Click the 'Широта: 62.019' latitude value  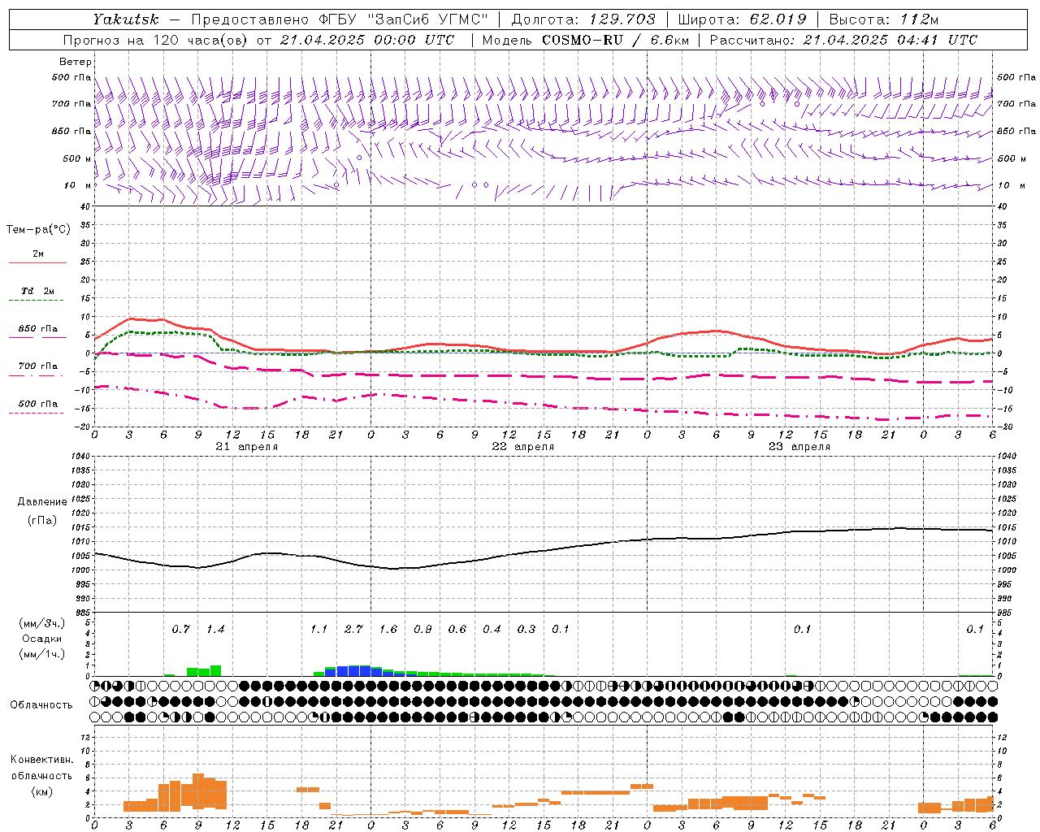pos(742,19)
